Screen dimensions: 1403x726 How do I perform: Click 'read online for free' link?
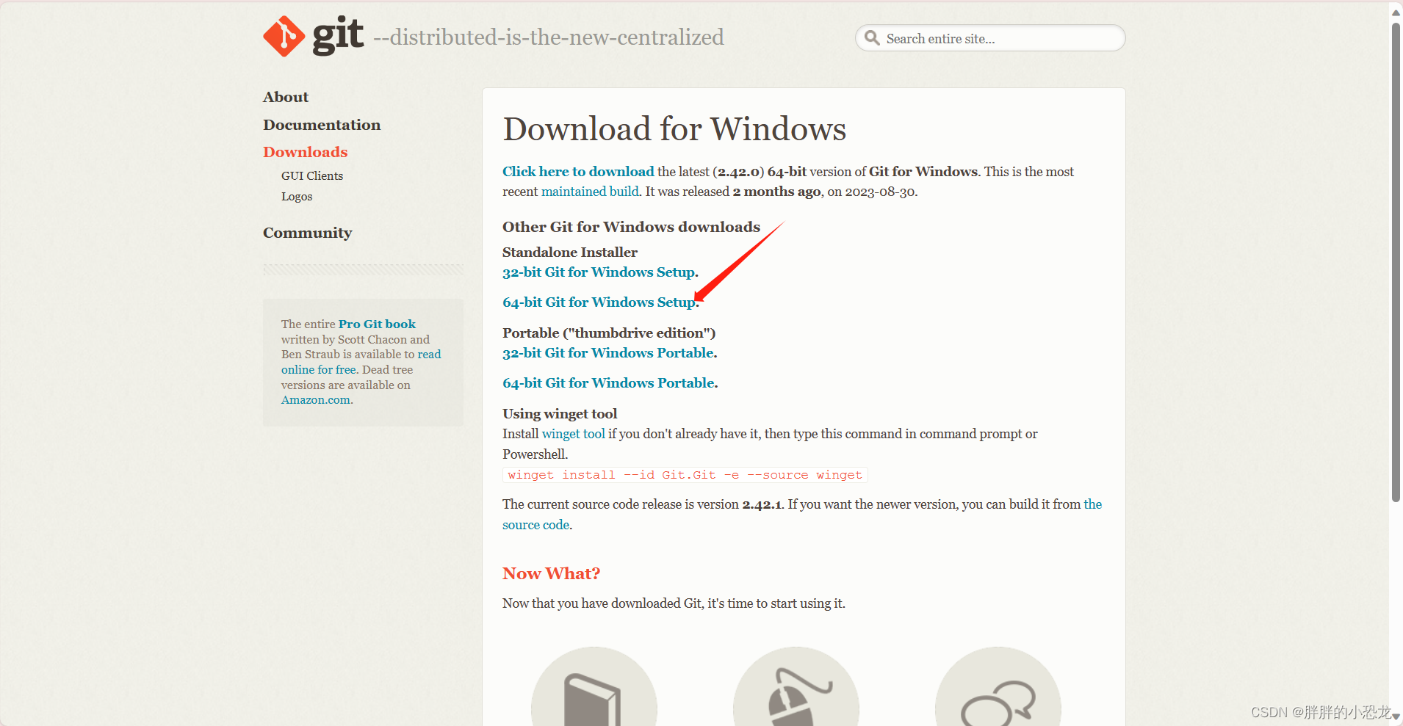361,362
